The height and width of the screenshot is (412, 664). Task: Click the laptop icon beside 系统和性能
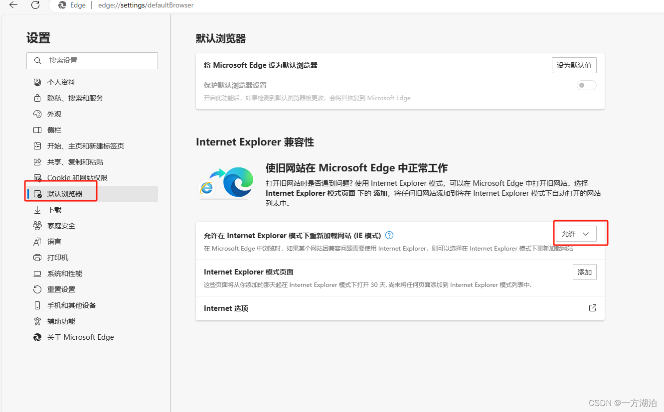[x=37, y=274]
